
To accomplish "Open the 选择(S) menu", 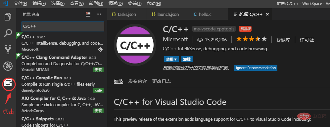I will pyautogui.click(x=58, y=4).
